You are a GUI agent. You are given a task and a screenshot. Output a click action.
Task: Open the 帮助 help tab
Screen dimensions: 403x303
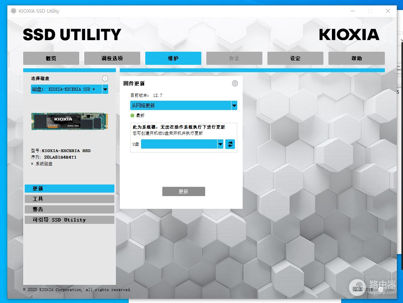[x=357, y=58]
